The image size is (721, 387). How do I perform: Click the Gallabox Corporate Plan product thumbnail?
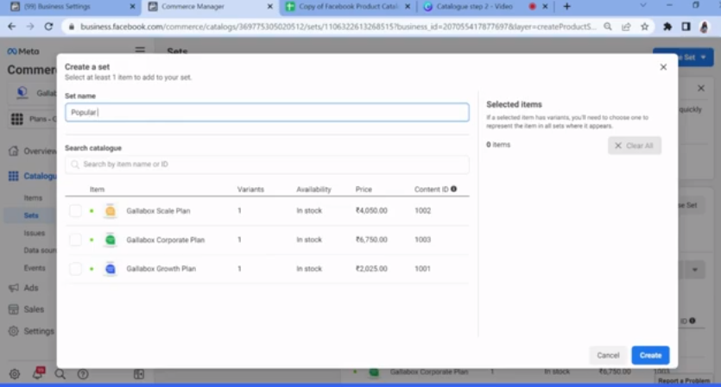pyautogui.click(x=111, y=240)
